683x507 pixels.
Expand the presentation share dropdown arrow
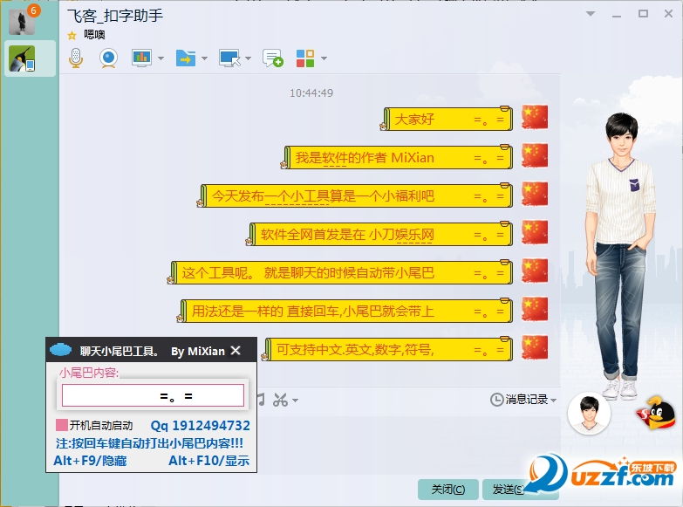161,58
